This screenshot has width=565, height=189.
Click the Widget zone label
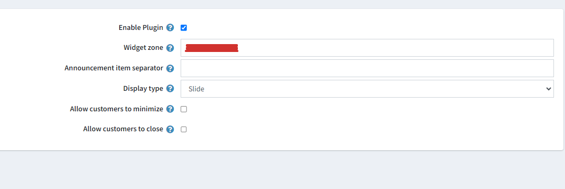pyautogui.click(x=143, y=48)
